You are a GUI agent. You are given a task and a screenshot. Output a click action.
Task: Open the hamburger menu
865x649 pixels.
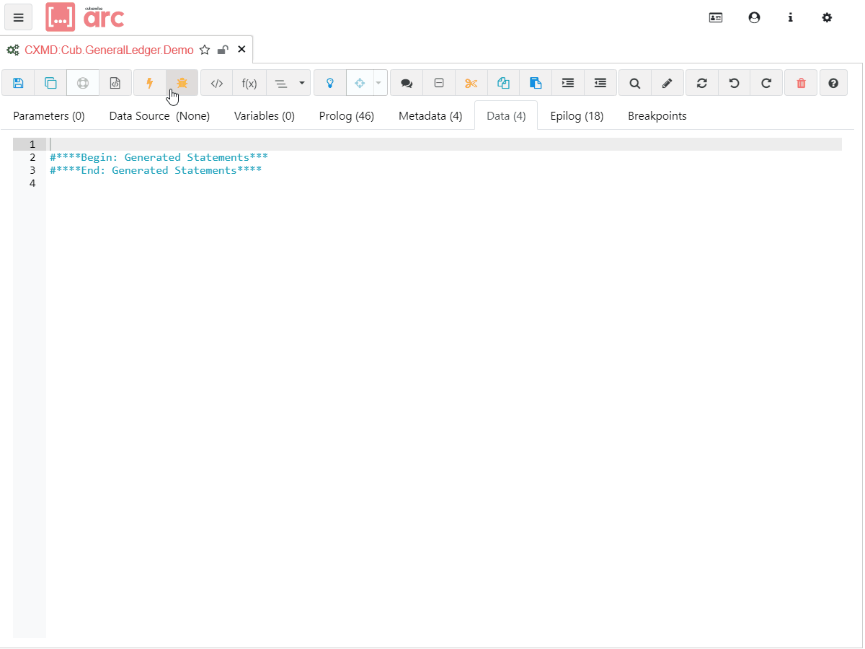[x=18, y=17]
